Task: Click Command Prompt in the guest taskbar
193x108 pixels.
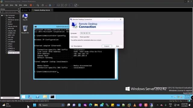Action: pos(52,97)
